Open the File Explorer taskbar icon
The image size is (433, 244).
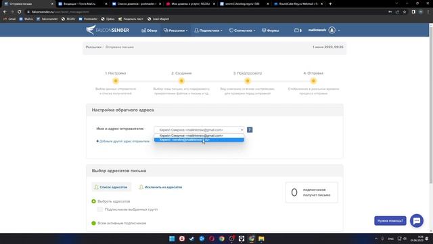pyautogui.click(x=261, y=239)
